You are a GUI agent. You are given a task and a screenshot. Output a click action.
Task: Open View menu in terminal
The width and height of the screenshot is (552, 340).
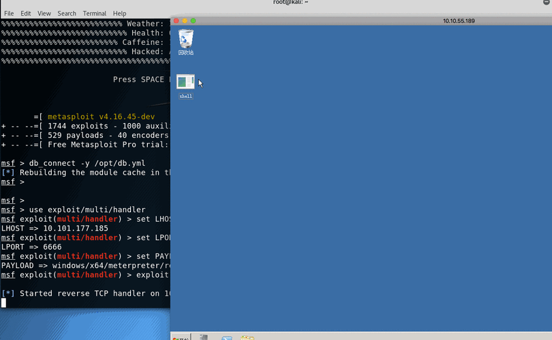tap(44, 14)
